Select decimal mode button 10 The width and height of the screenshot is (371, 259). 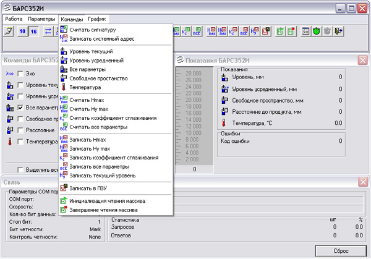click(22, 32)
